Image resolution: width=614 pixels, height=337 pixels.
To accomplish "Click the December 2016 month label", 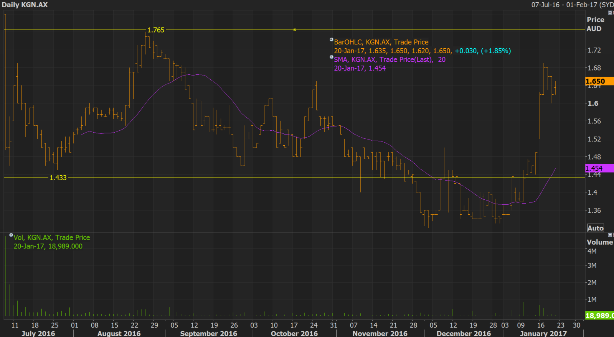I will coord(464,333).
